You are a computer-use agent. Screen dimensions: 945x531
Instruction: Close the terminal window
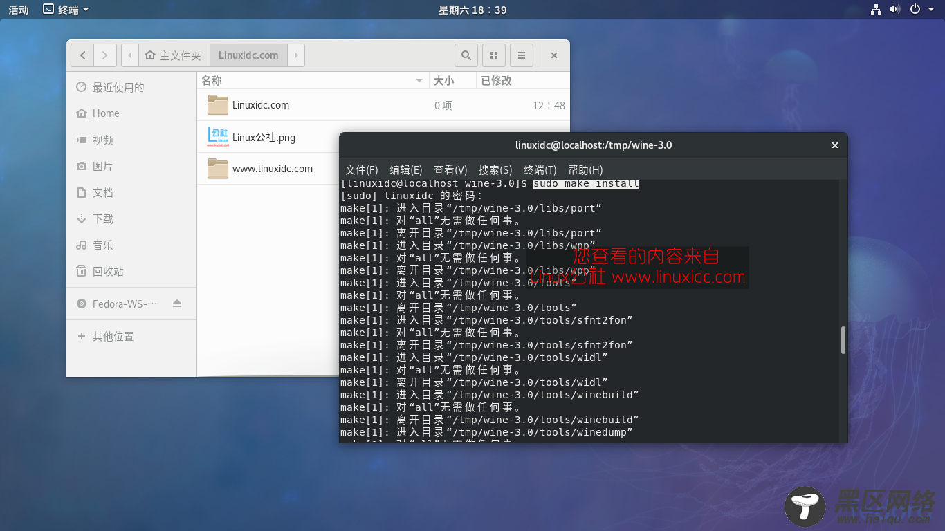coord(835,145)
